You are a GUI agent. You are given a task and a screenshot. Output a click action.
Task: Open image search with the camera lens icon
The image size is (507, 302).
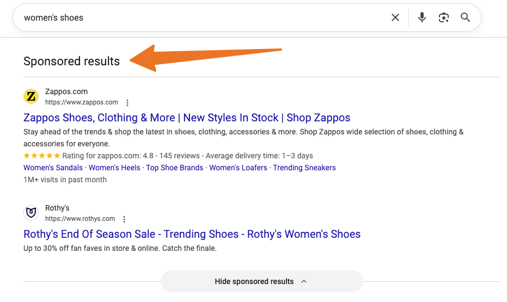(444, 17)
